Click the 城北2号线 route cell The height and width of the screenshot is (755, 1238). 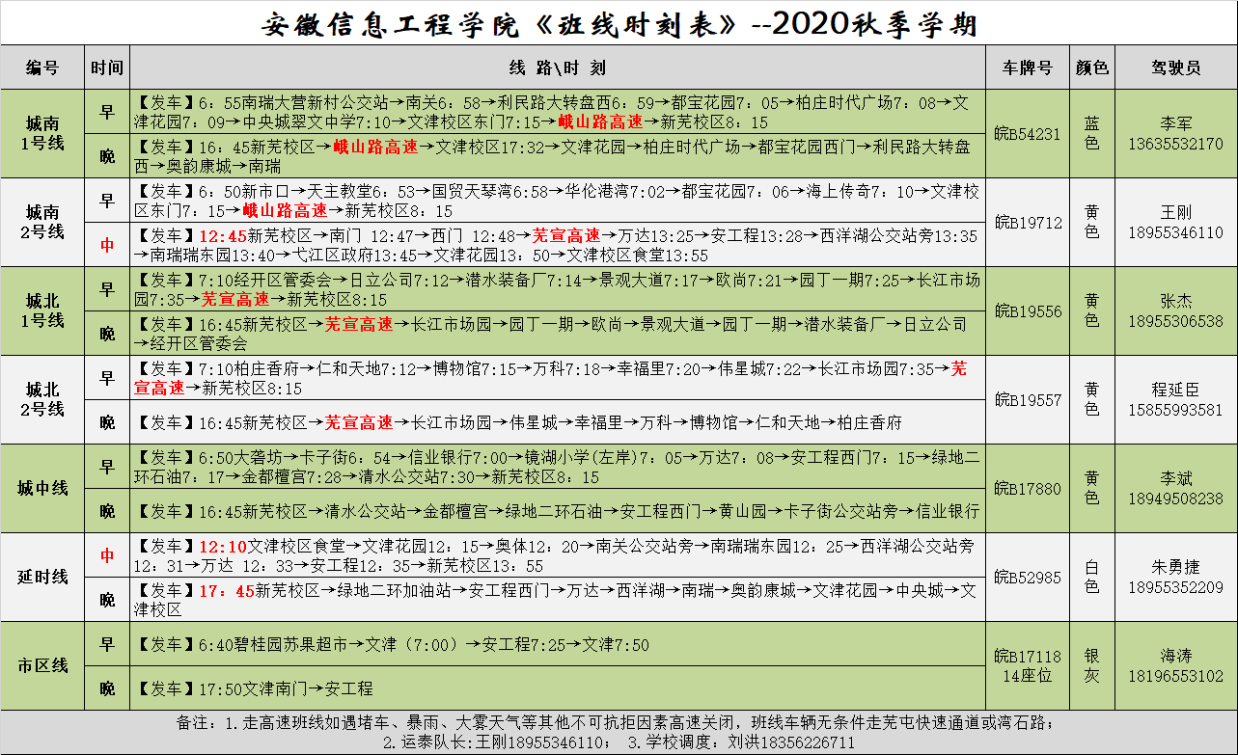[x=42, y=399]
